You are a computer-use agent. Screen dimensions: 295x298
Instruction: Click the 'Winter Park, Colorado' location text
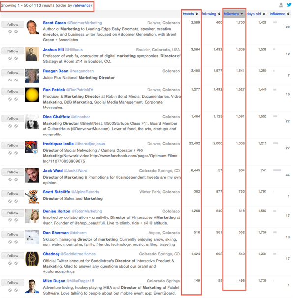tap(159, 192)
